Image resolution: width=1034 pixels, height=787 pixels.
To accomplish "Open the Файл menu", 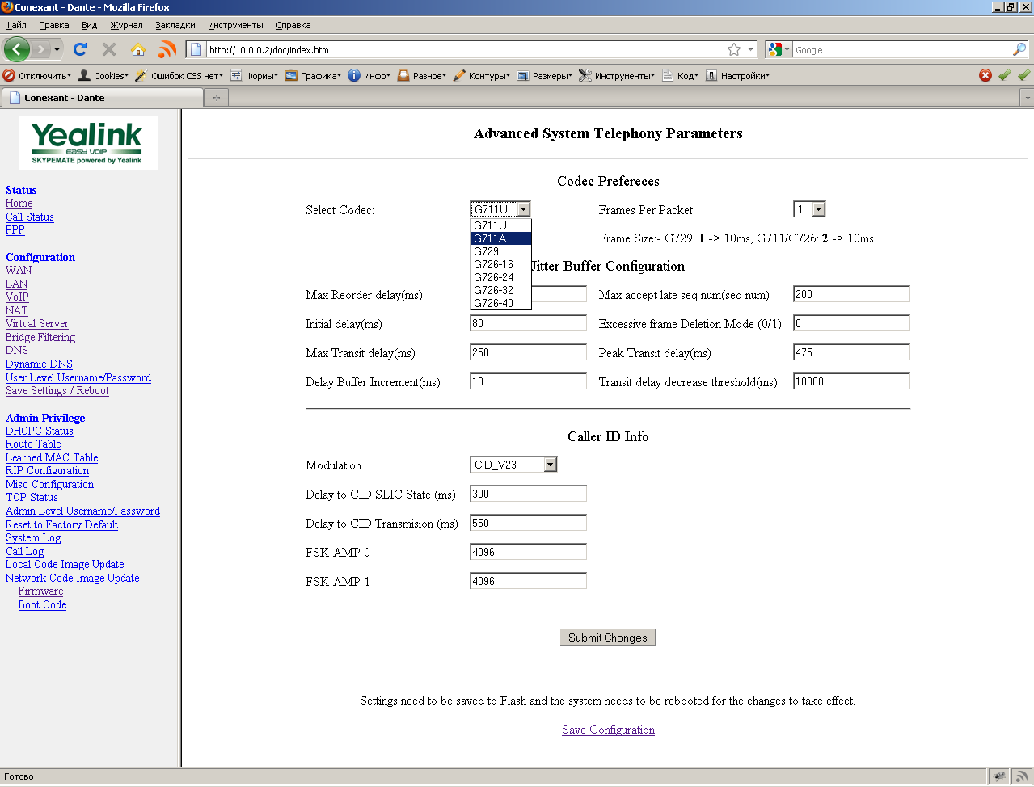I will pyautogui.click(x=15, y=25).
